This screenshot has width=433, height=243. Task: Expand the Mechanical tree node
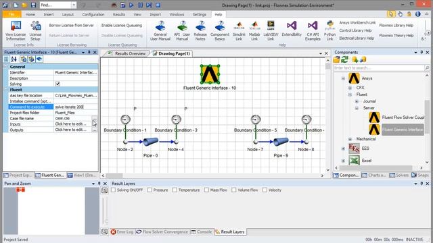350,139
